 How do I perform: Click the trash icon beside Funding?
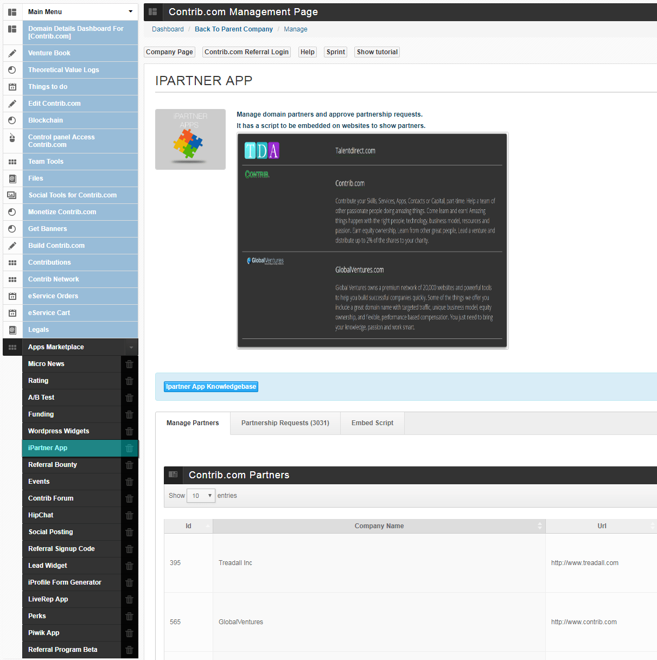pos(129,414)
